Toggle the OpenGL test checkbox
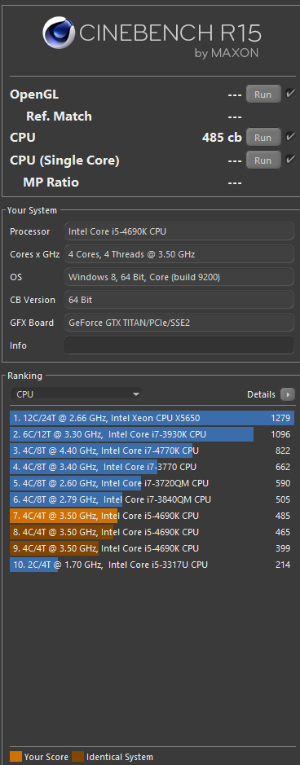300x765 pixels. (x=290, y=93)
